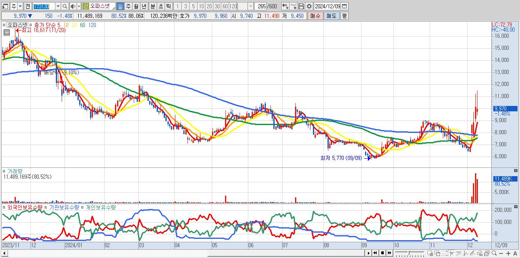Select interval 120 in toolbar

pos(233,6)
